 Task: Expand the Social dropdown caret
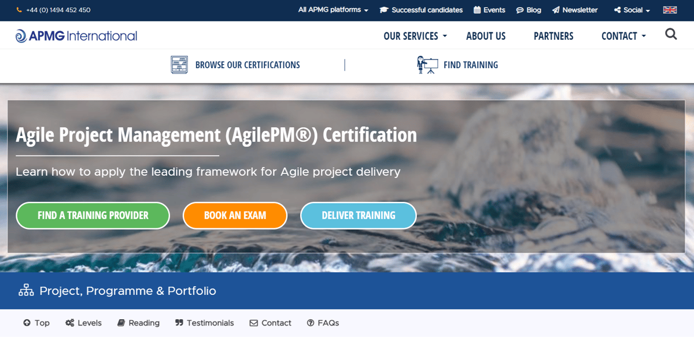[648, 10]
